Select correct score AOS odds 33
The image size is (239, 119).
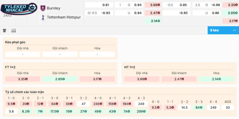click(228, 107)
